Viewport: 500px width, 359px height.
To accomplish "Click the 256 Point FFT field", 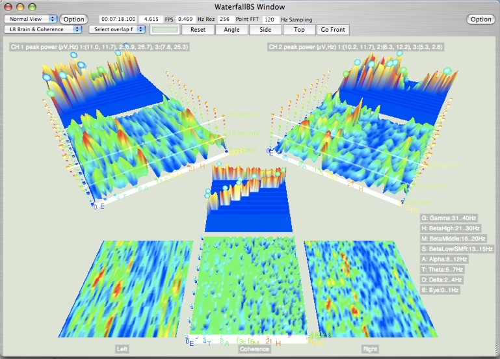I will [x=225, y=20].
